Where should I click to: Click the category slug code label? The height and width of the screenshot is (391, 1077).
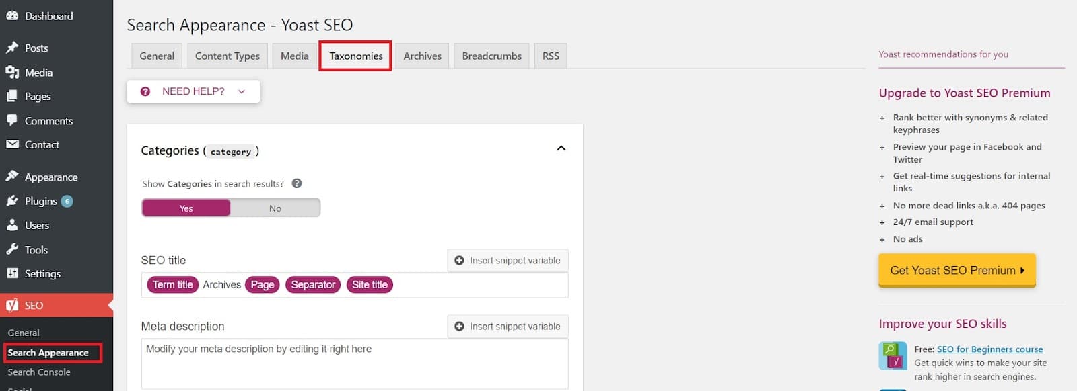(x=231, y=152)
